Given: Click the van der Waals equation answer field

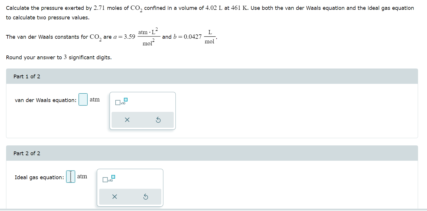Looking at the screenshot, I should 83,99.
